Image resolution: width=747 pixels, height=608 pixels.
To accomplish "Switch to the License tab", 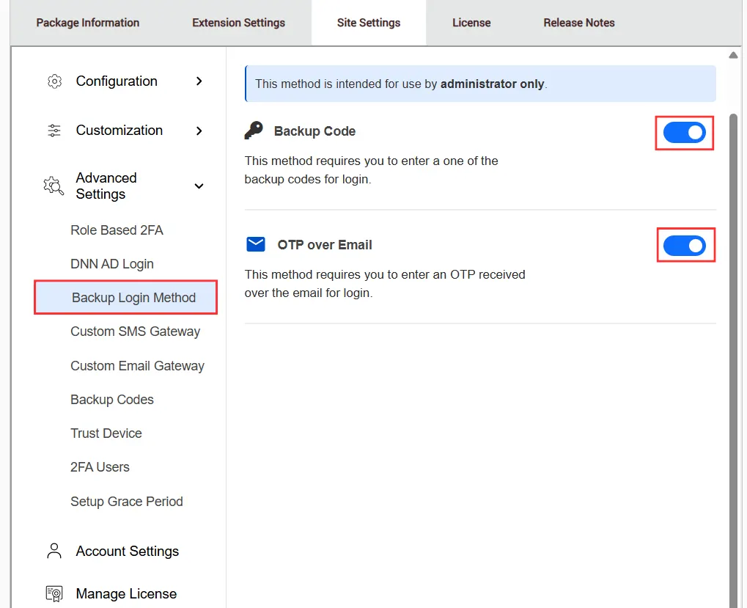I will pyautogui.click(x=471, y=22).
